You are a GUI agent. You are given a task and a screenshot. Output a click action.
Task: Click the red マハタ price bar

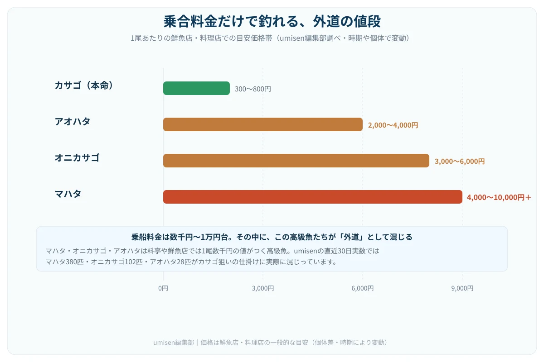point(313,197)
